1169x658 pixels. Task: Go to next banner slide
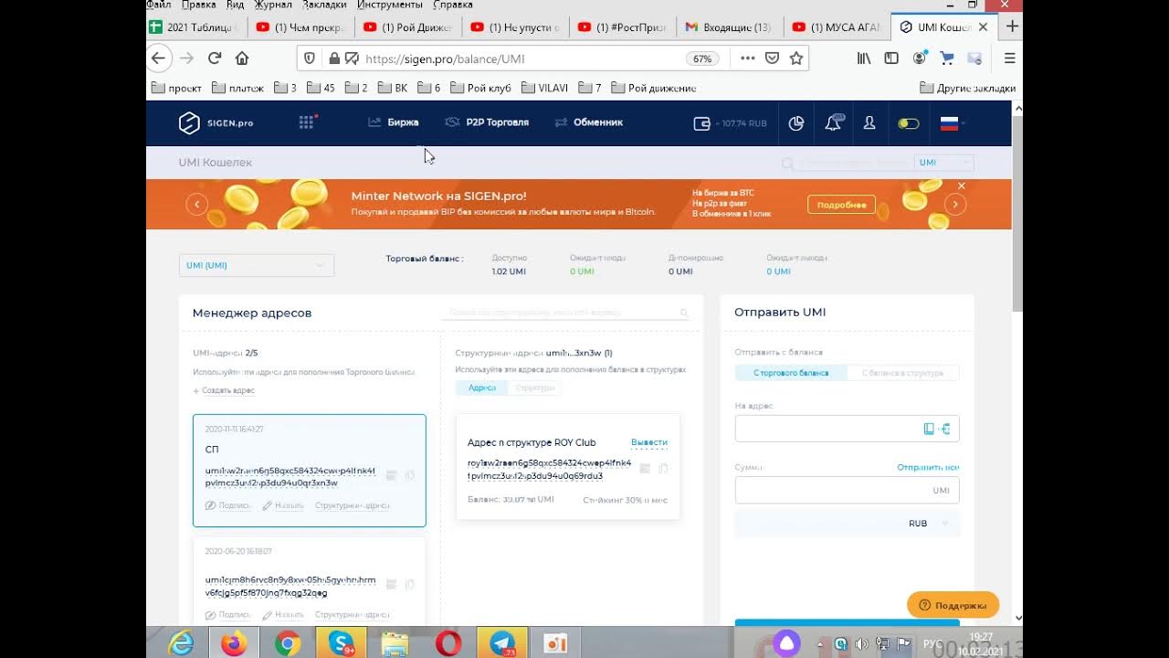click(x=955, y=205)
